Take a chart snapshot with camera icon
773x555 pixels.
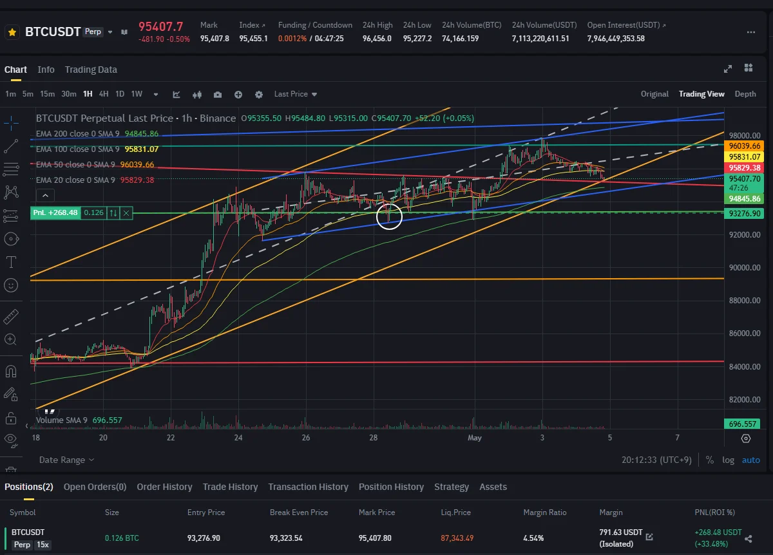pyautogui.click(x=218, y=94)
